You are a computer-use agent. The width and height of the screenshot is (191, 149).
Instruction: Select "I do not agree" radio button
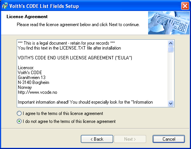click(x=19, y=121)
